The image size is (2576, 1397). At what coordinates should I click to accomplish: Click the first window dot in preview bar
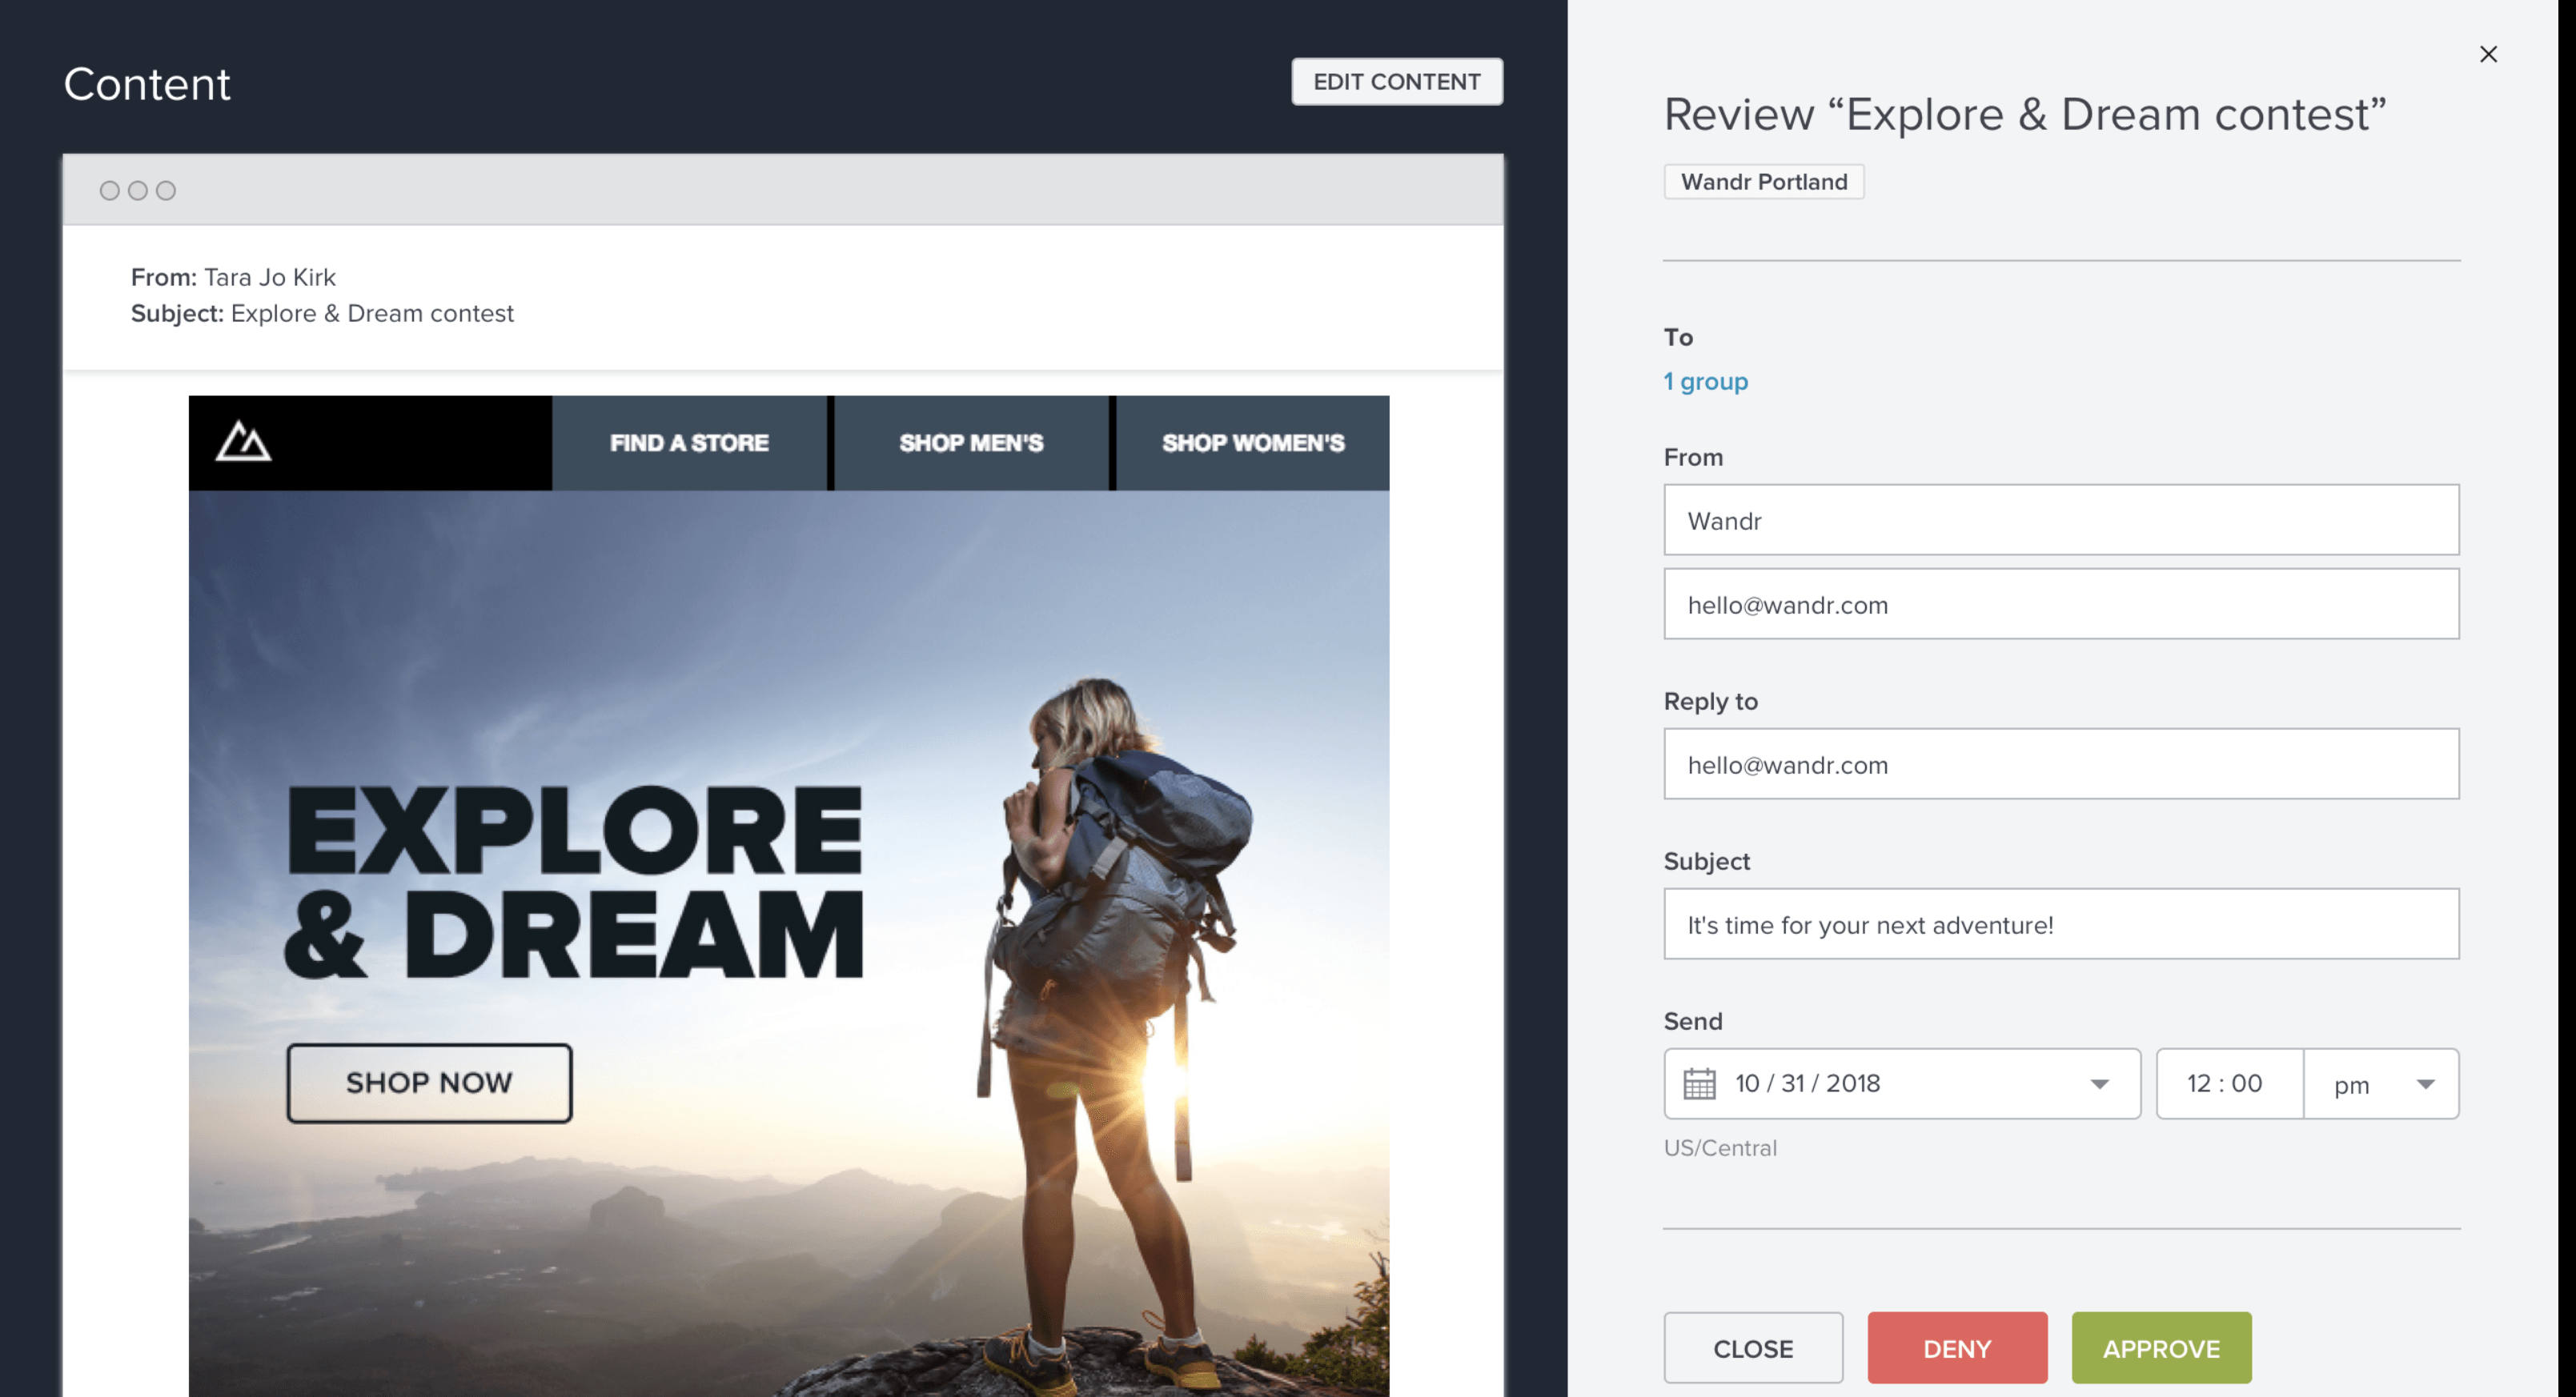click(109, 190)
